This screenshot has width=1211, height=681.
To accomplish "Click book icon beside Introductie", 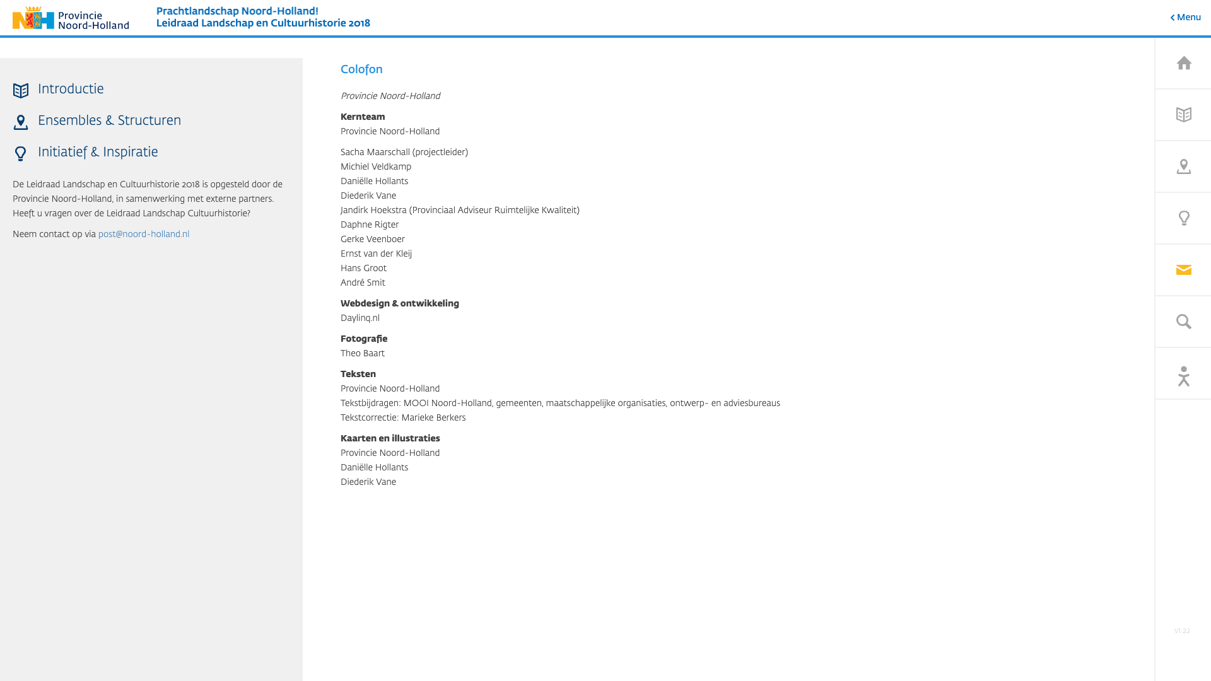I will (21, 91).
